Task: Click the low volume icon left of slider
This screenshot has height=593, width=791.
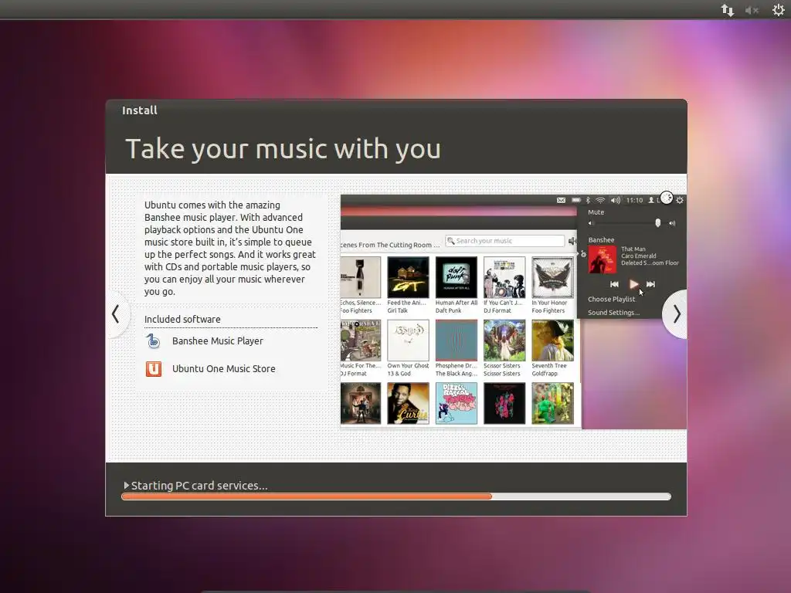Action: coord(591,223)
